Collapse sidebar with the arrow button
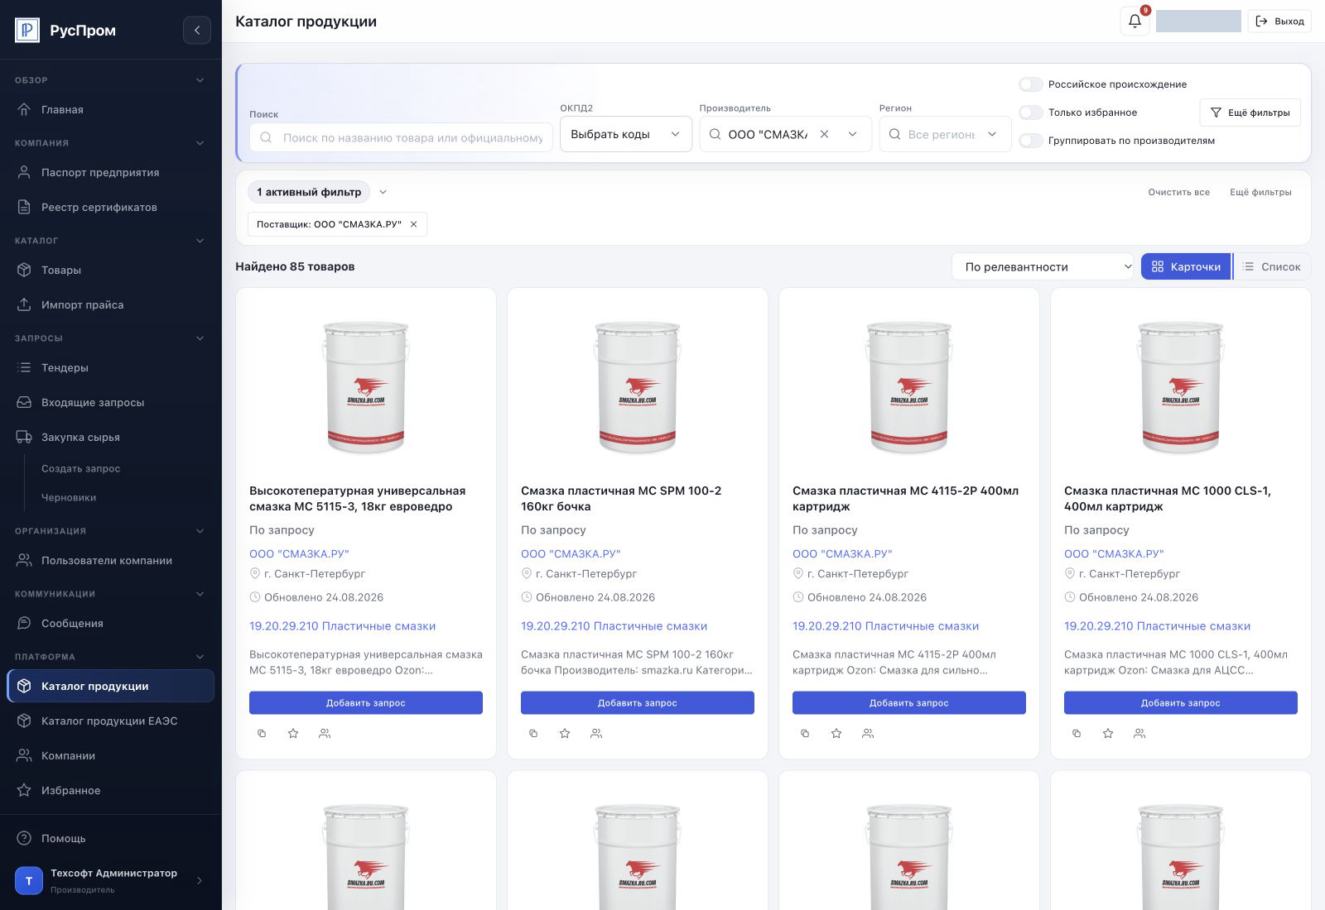1325x910 pixels. [x=197, y=31]
